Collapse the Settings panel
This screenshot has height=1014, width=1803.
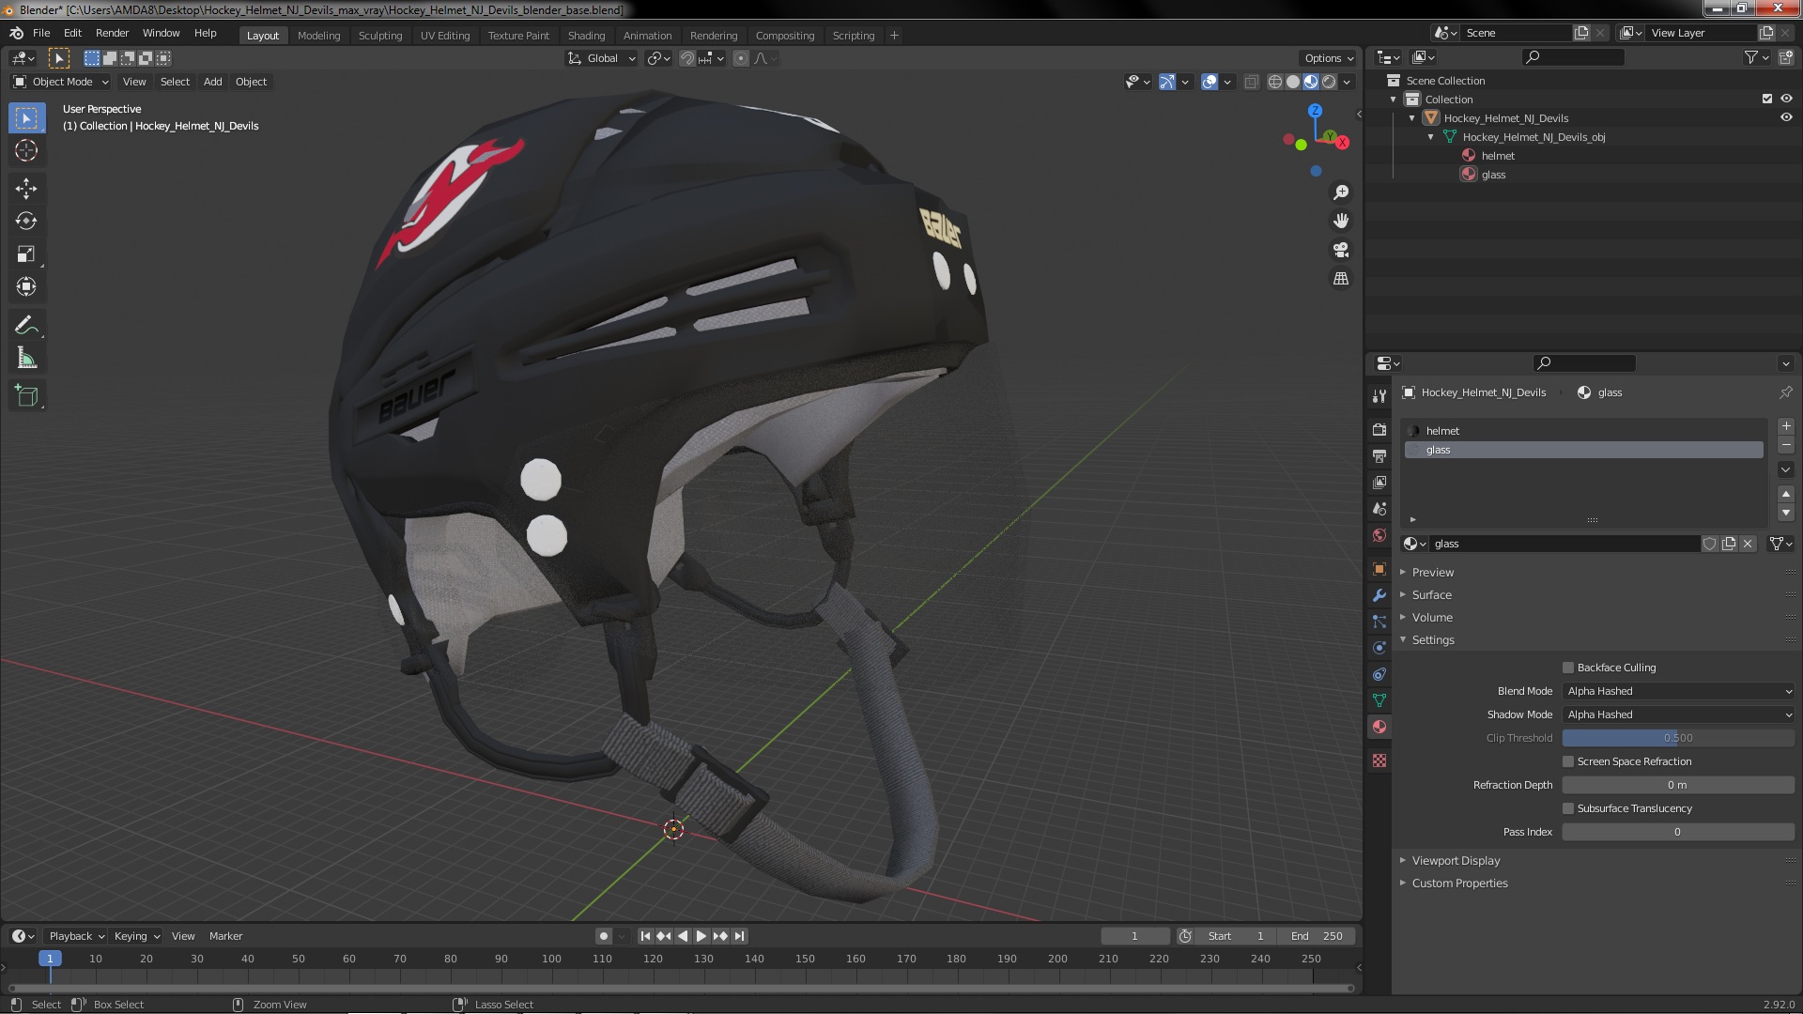[1433, 639]
